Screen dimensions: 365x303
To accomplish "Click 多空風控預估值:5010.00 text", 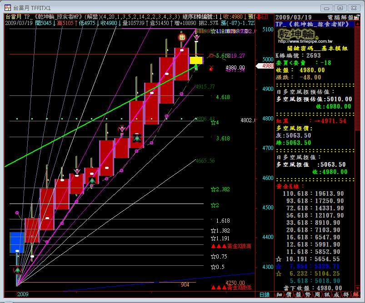I will (314, 99).
